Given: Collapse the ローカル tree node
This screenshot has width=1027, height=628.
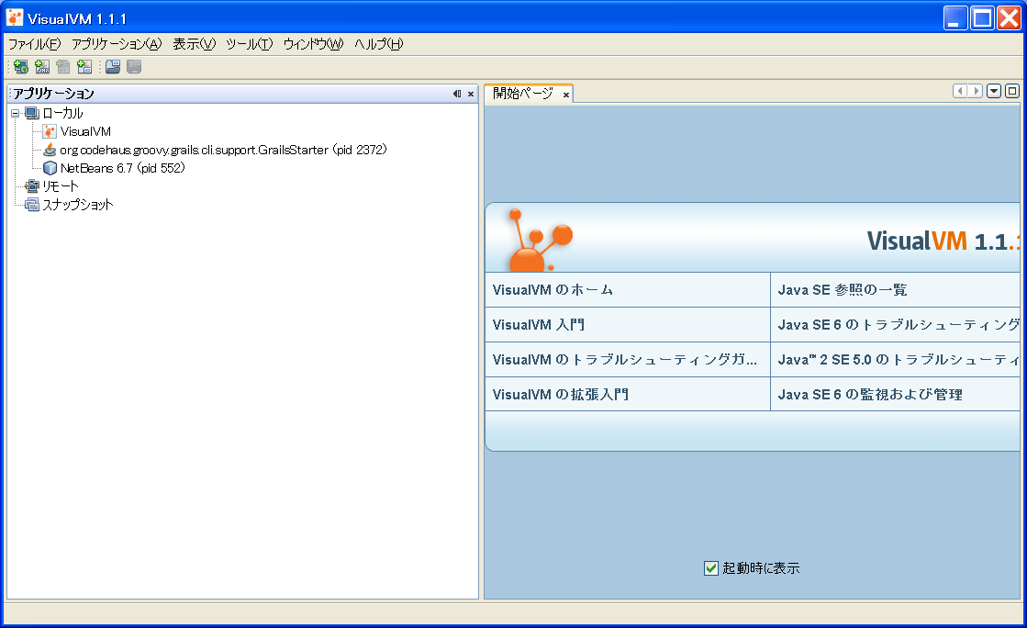Looking at the screenshot, I should click(15, 114).
